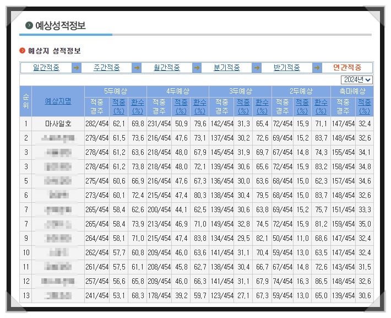Click the 142/454 cell
391x318 pixels.
[222, 124]
